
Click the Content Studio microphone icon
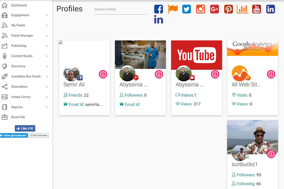[4, 56]
